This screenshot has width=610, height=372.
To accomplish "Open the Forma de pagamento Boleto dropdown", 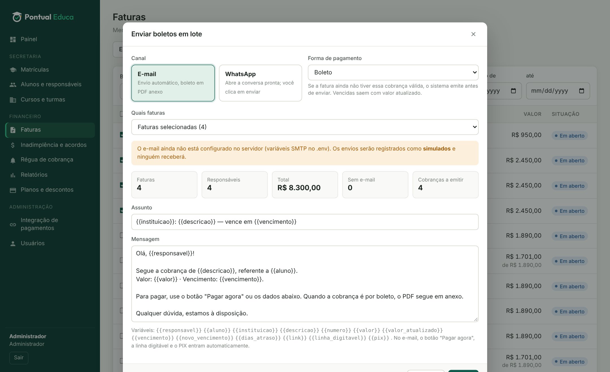I will (x=393, y=72).
